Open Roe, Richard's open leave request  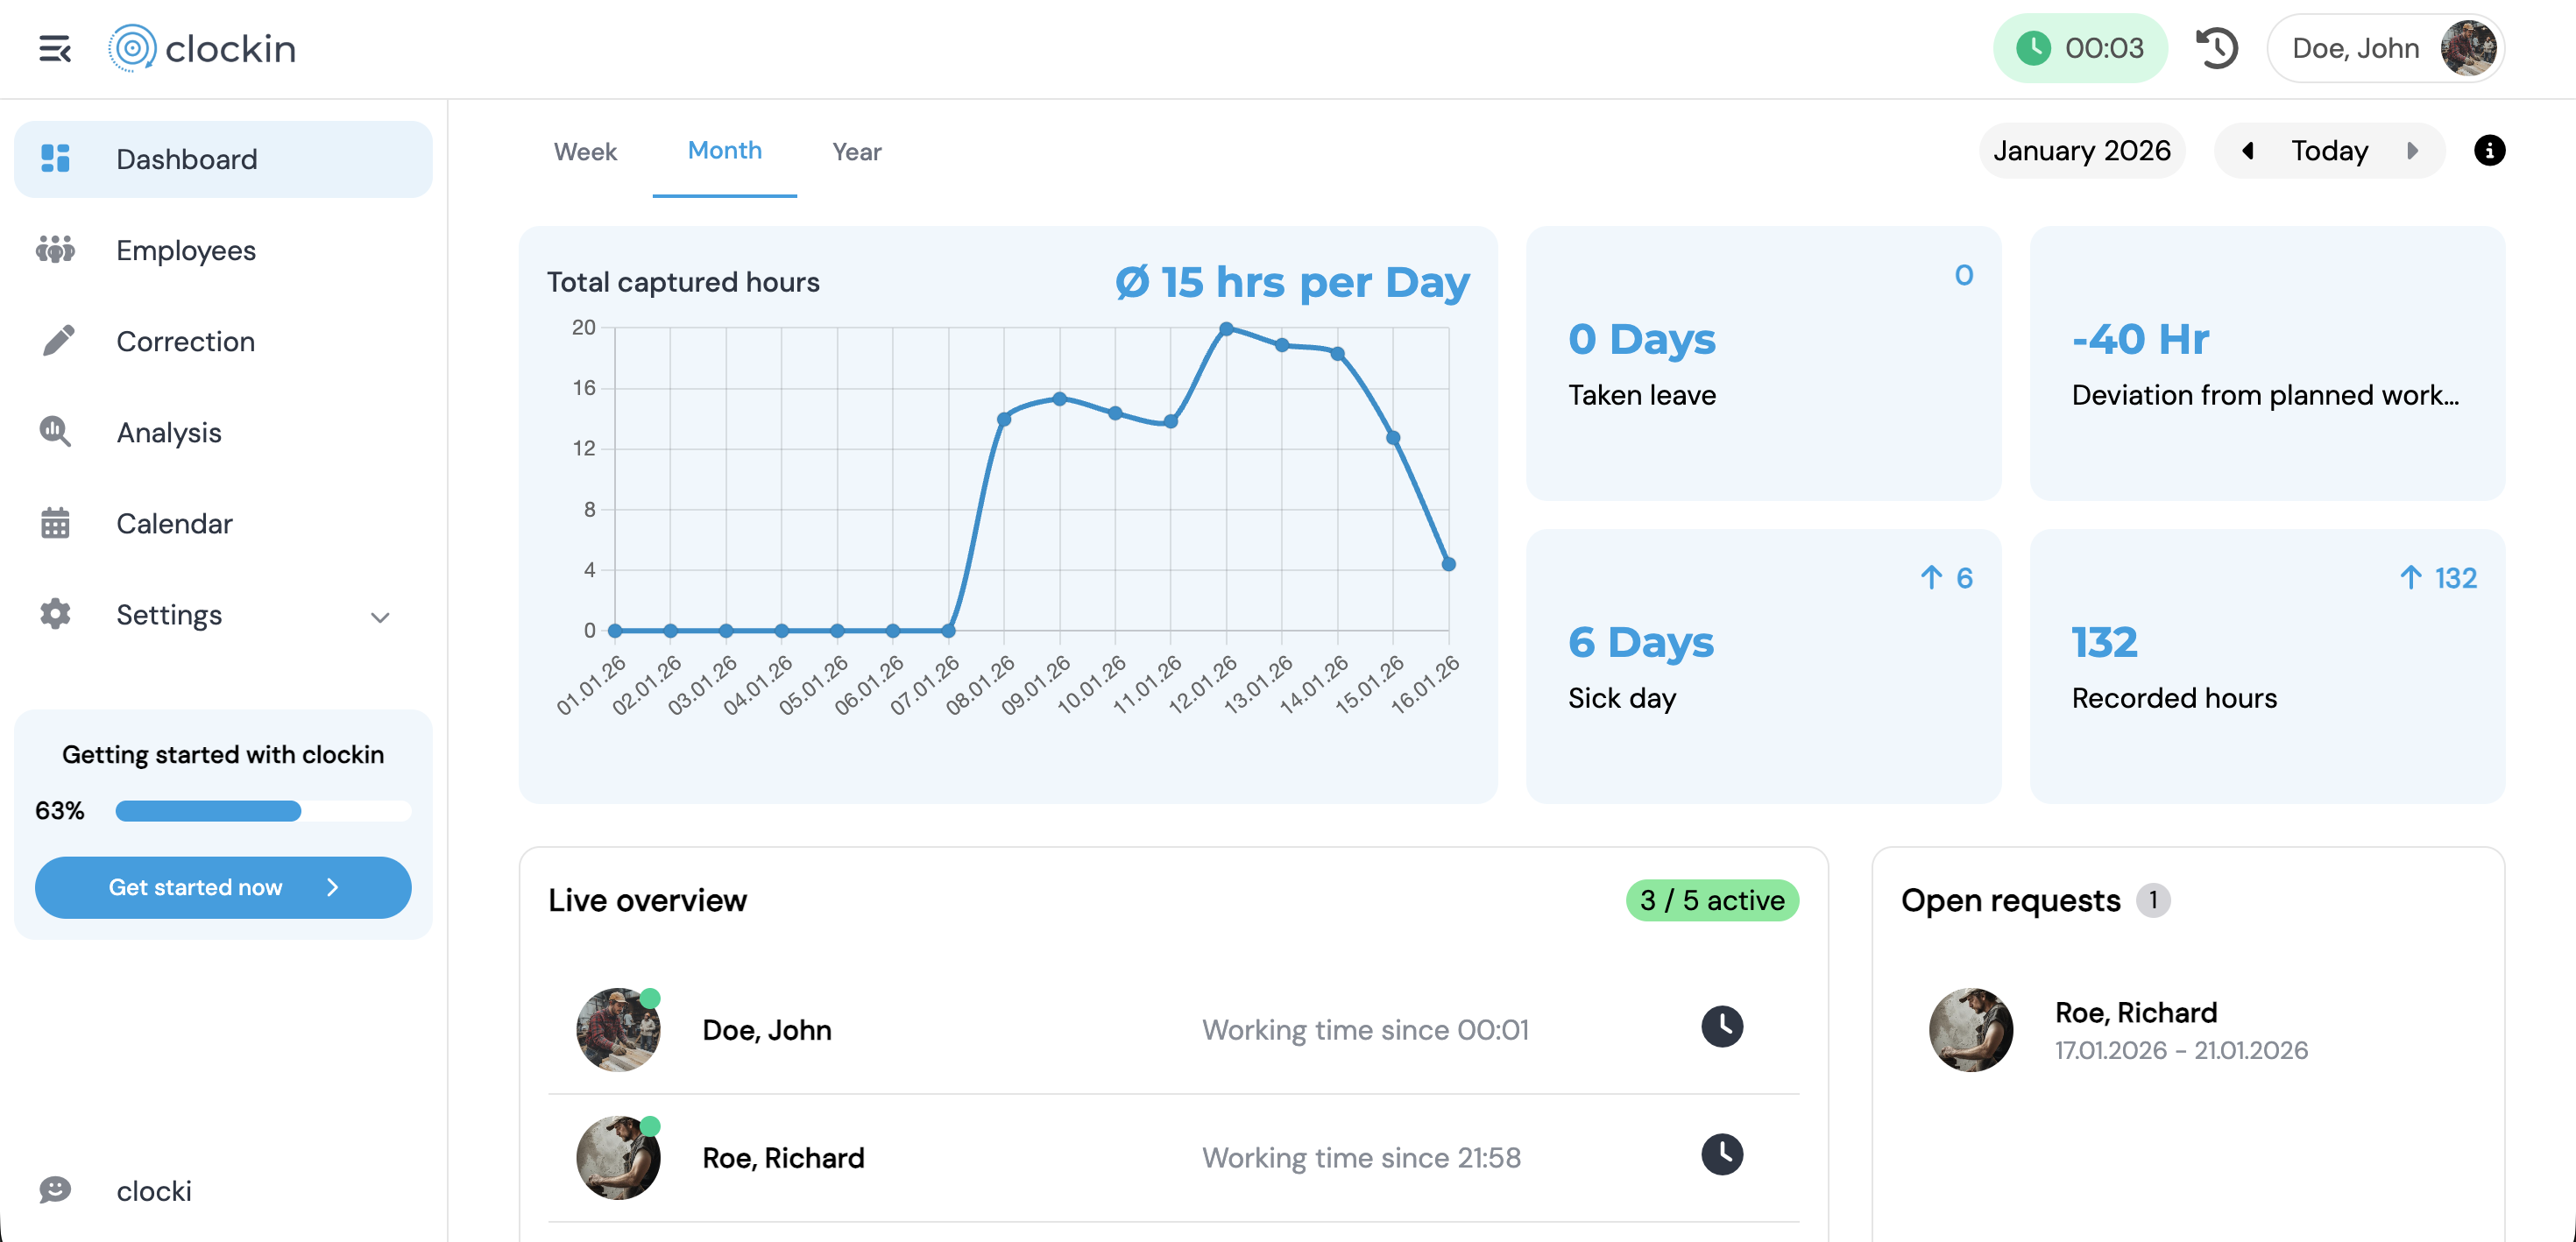[2135, 1030]
